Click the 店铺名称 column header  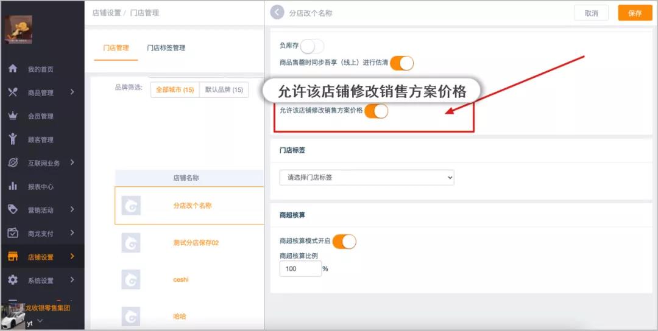coord(186,178)
